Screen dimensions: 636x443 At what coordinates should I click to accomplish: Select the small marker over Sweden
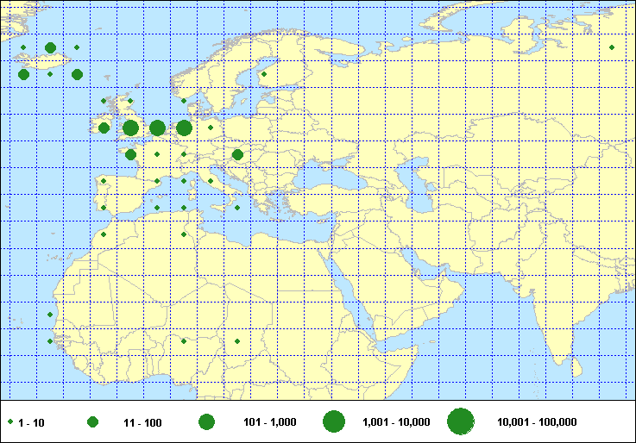click(264, 74)
